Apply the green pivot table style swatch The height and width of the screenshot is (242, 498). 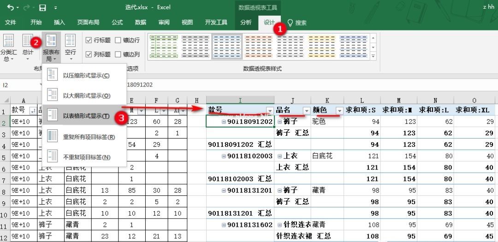(x=163, y=46)
